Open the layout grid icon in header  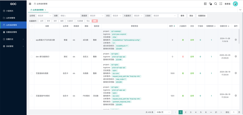(205, 4)
